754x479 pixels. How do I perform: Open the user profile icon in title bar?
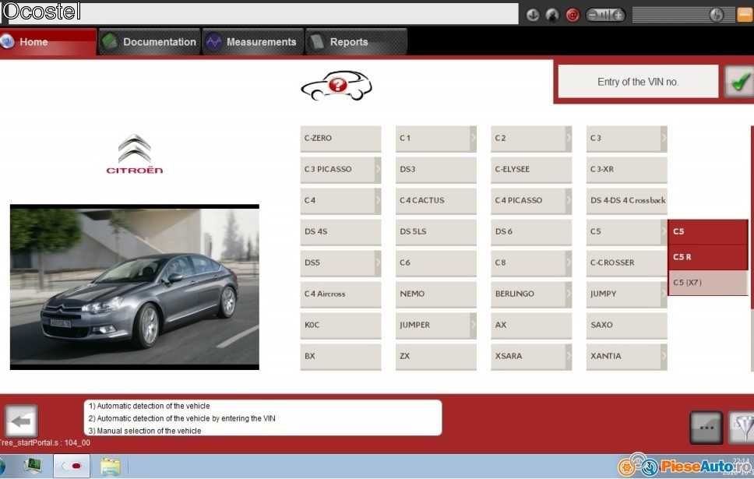coord(552,15)
